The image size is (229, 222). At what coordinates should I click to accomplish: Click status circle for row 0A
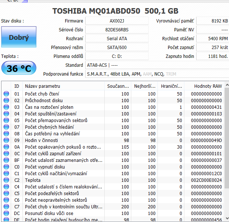(6, 147)
